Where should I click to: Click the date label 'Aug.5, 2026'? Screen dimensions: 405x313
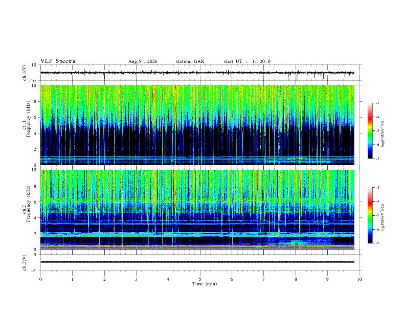point(143,61)
